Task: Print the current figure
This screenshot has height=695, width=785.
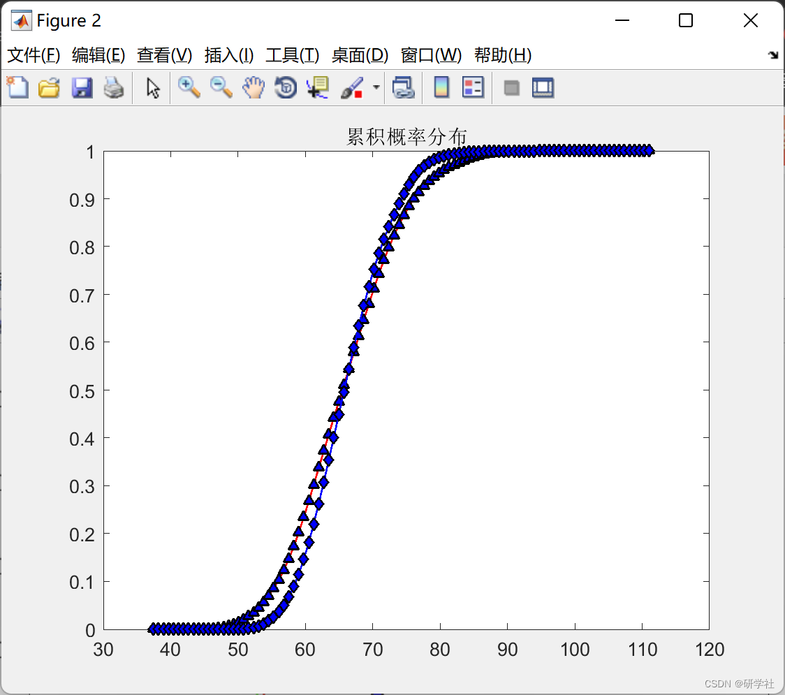Action: click(x=114, y=87)
